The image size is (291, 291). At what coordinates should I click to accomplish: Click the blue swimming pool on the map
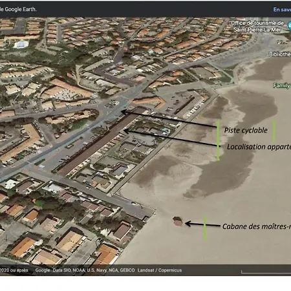tap(21, 45)
